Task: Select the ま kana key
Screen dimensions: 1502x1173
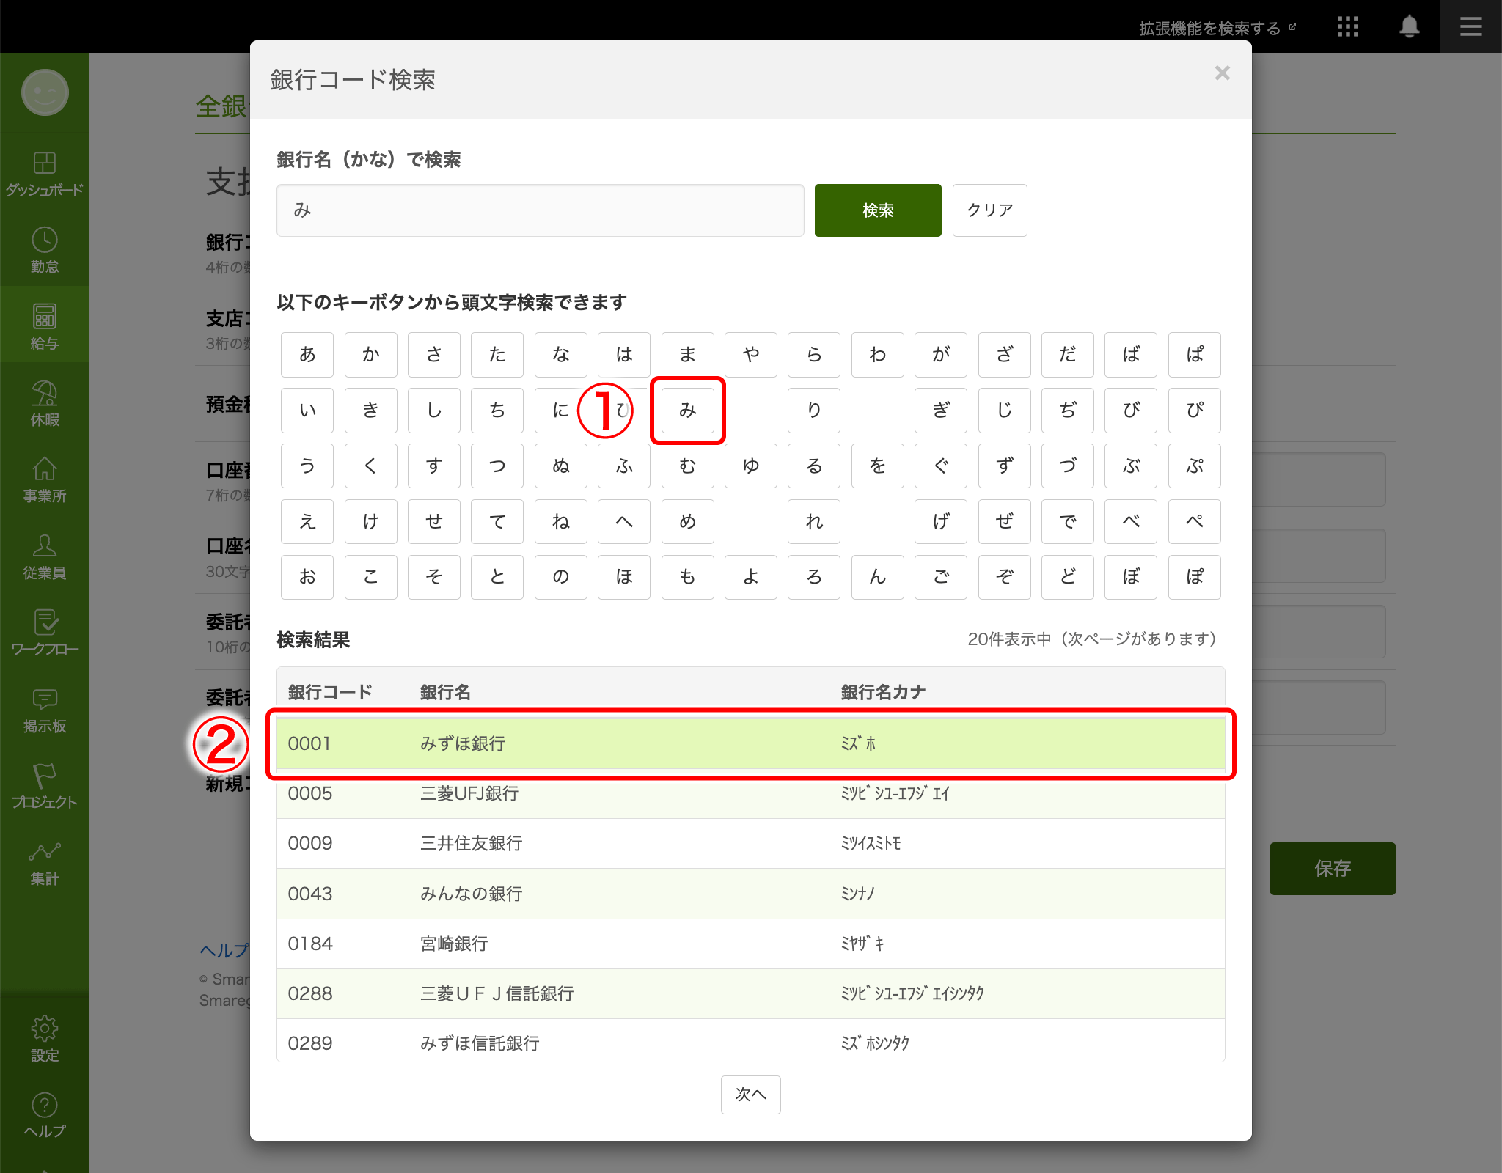Action: [688, 355]
